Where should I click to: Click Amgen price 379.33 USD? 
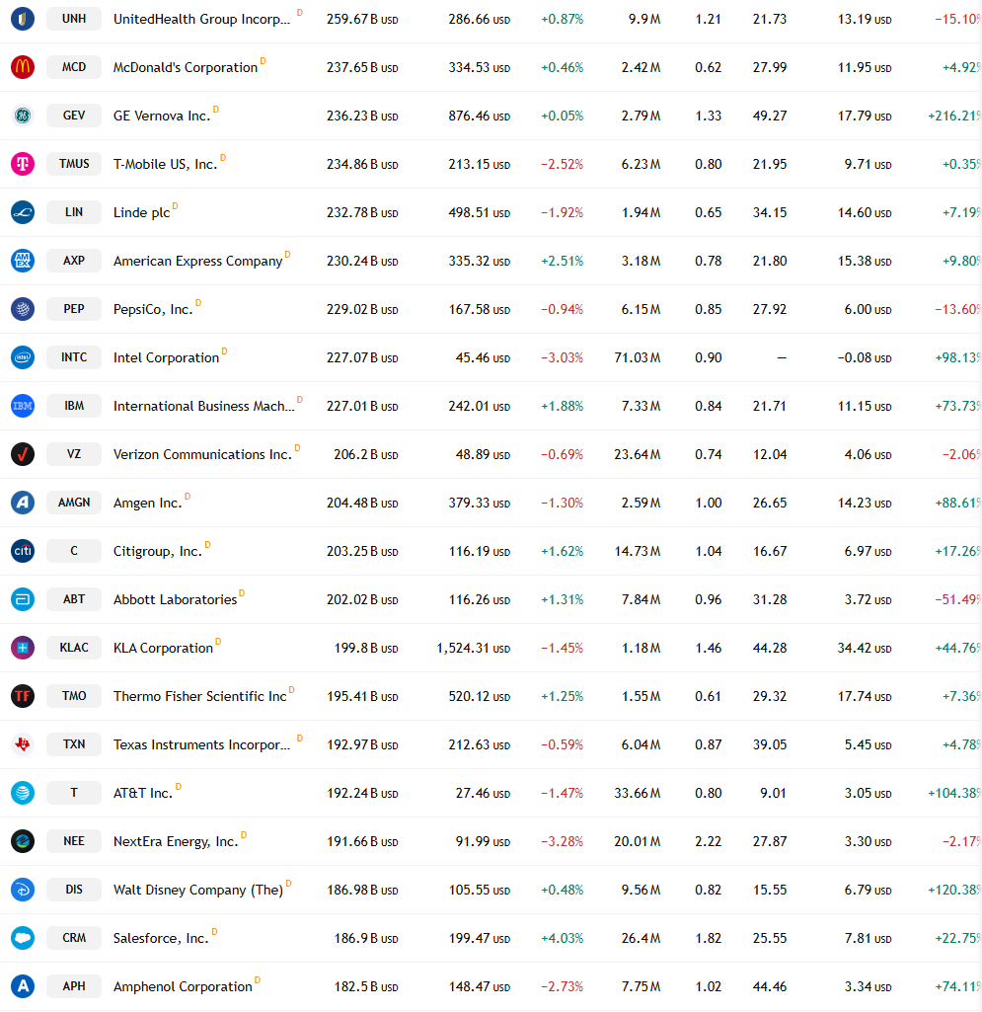(x=480, y=504)
